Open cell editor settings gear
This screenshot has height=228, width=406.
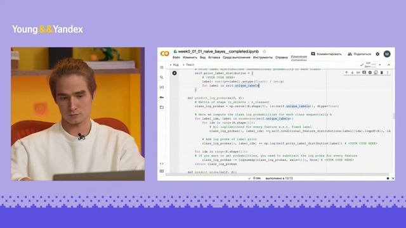coord(370,73)
